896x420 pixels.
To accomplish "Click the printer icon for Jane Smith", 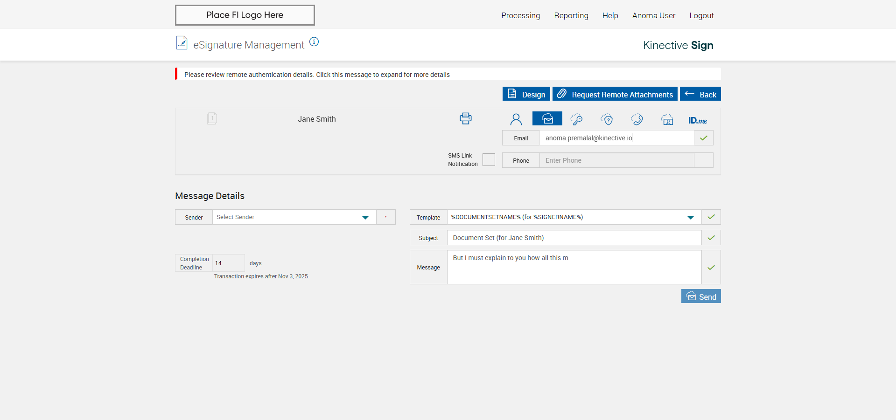I will coord(465,118).
